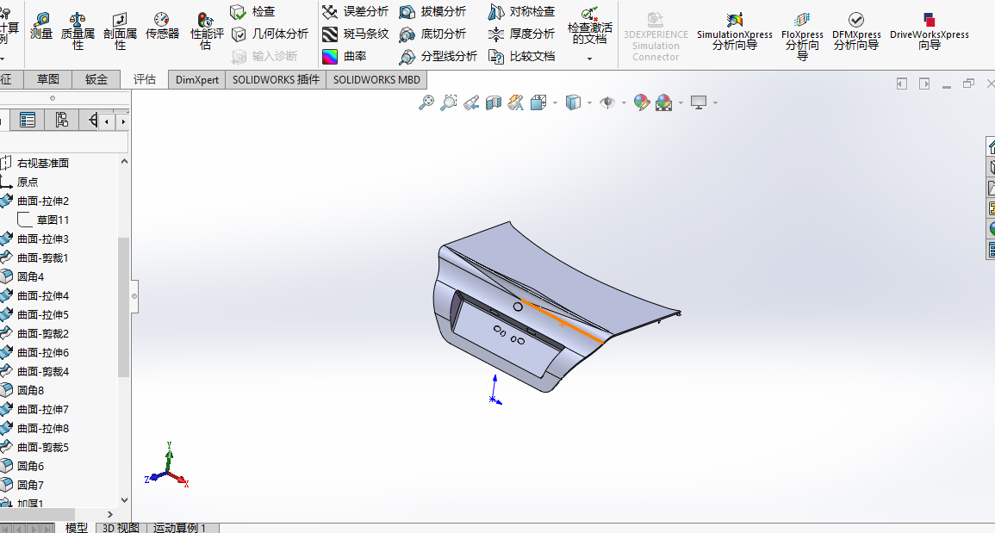Open the 运动算例 1 motion study tab
Viewport: 995px width, 533px height.
(180, 528)
